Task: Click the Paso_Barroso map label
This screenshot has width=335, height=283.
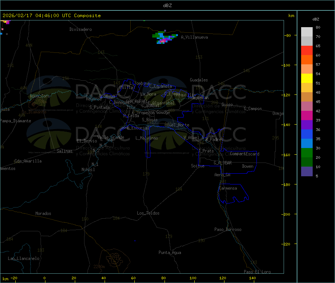Action: (x=228, y=229)
